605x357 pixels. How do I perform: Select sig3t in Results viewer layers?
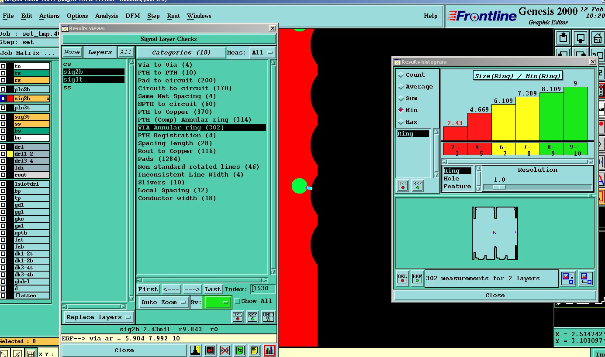point(94,80)
